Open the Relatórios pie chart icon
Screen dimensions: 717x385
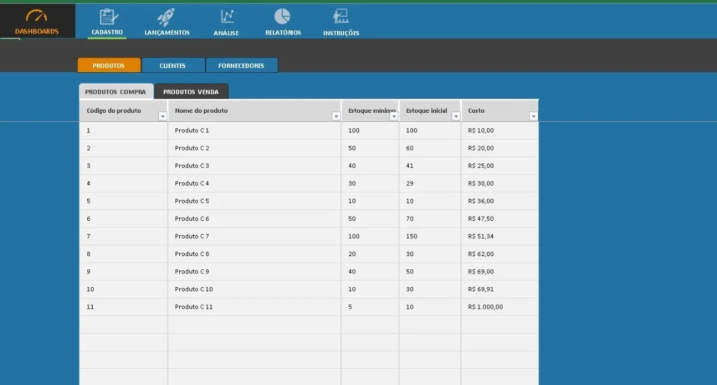[x=283, y=17]
